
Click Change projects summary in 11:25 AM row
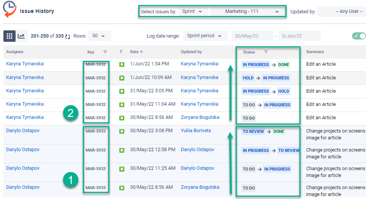pos(336,172)
